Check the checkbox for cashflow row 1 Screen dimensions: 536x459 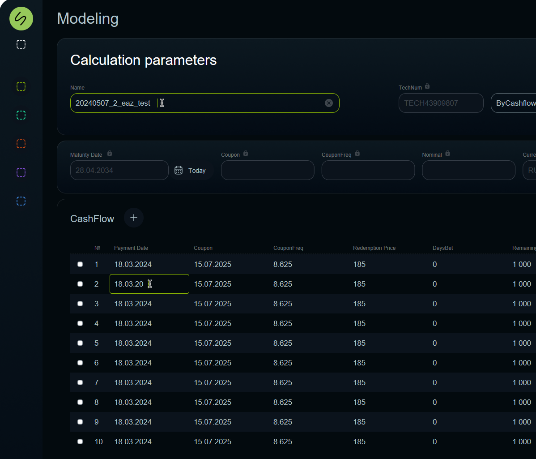click(x=80, y=264)
